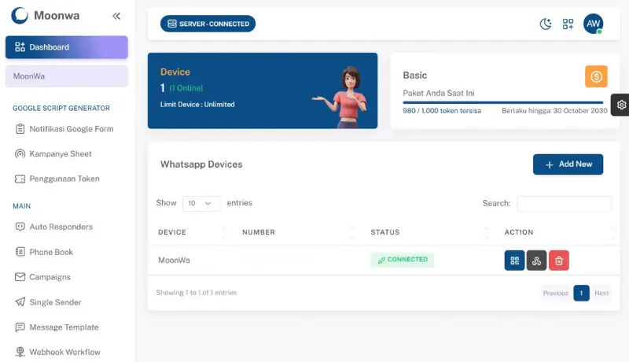
Task: Click the Berlaku hingga expiry date text
Action: pyautogui.click(x=554, y=111)
